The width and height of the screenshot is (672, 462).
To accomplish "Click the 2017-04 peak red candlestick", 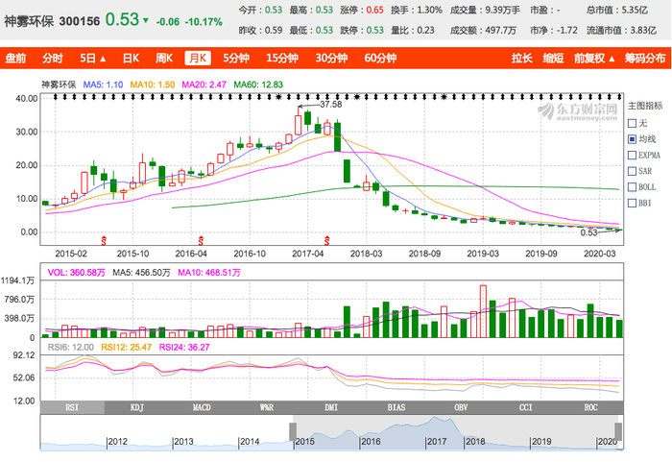I will [298, 121].
